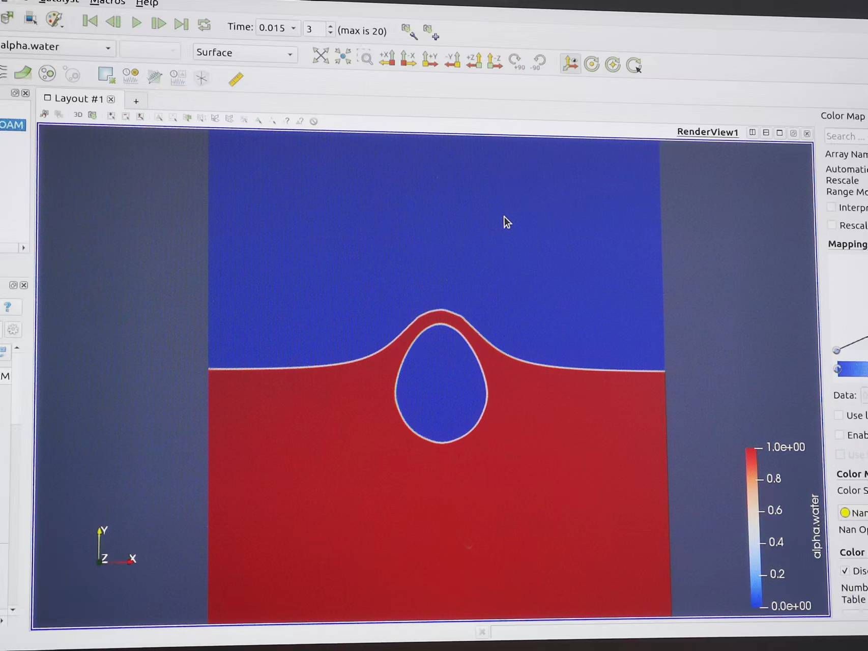The width and height of the screenshot is (868, 651).
Task: Open the Time value dropdown showing 0.015
Action: point(277,27)
